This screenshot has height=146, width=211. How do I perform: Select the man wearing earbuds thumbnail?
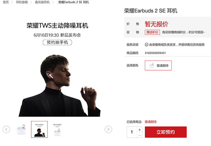tap(39, 129)
